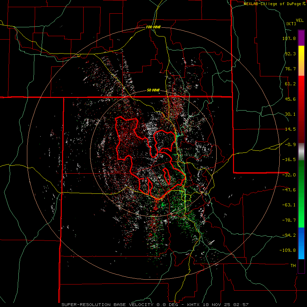Pick the gray near-zero segment of color bar
This screenshot has width=307, height=307.
301,152
